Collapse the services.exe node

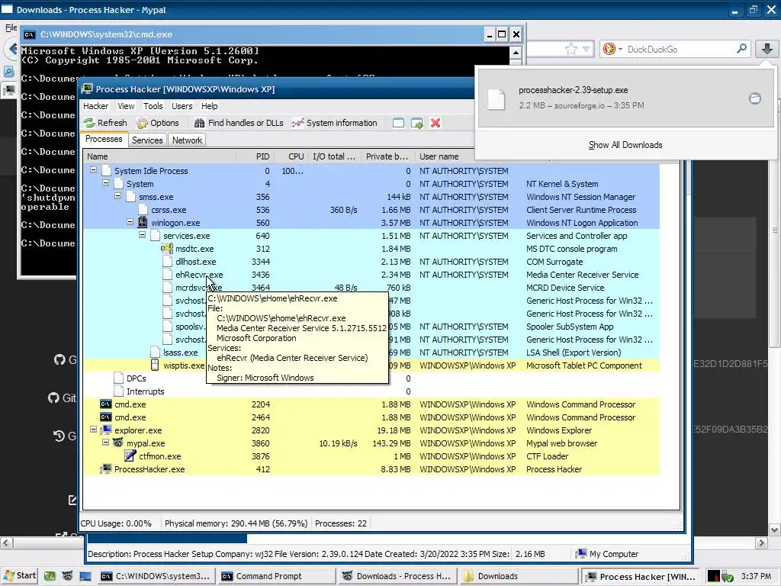[x=143, y=235]
